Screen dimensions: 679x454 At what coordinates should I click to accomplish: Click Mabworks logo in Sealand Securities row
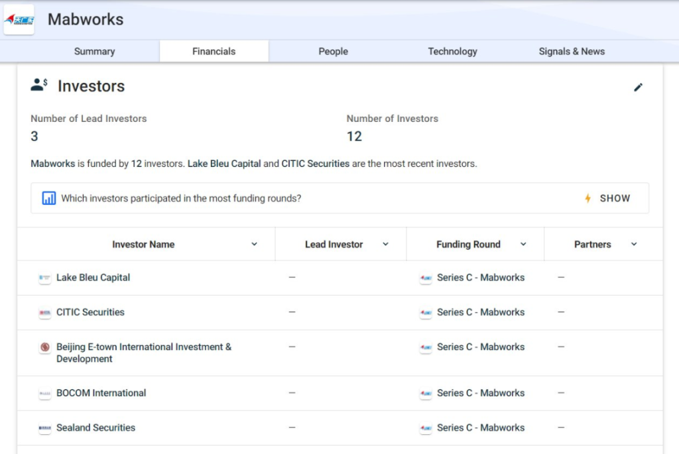(x=426, y=428)
